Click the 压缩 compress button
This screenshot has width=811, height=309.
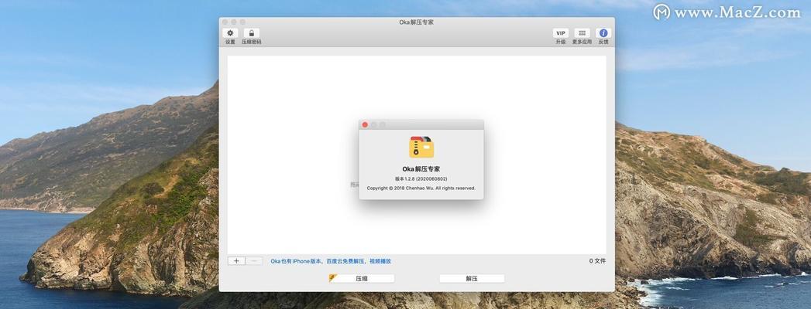(362, 278)
